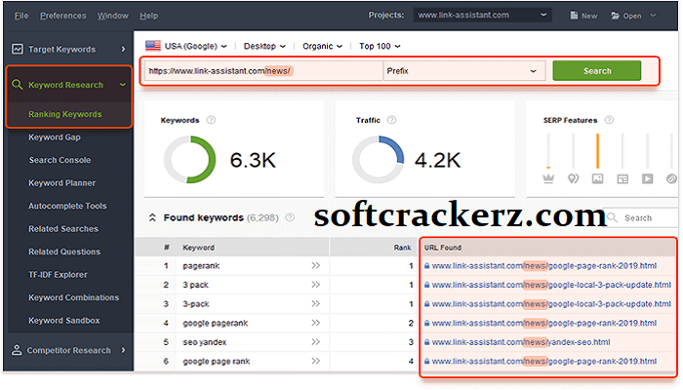
Task: Sort by the Rank column header
Action: coord(402,248)
